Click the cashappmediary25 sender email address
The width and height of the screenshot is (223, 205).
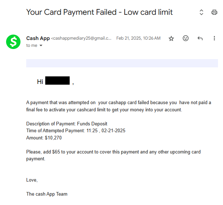(81, 38)
